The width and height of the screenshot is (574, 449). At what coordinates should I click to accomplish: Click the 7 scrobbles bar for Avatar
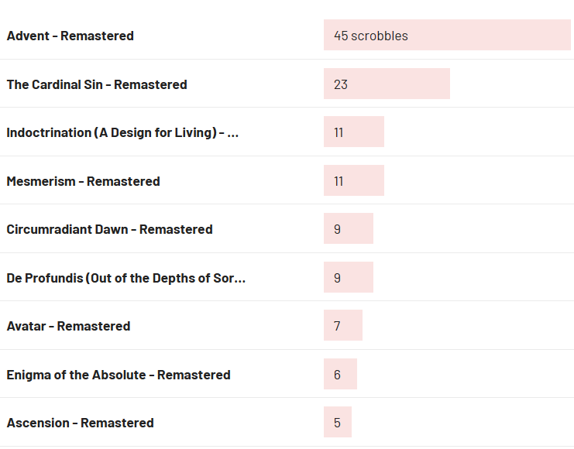pos(343,325)
